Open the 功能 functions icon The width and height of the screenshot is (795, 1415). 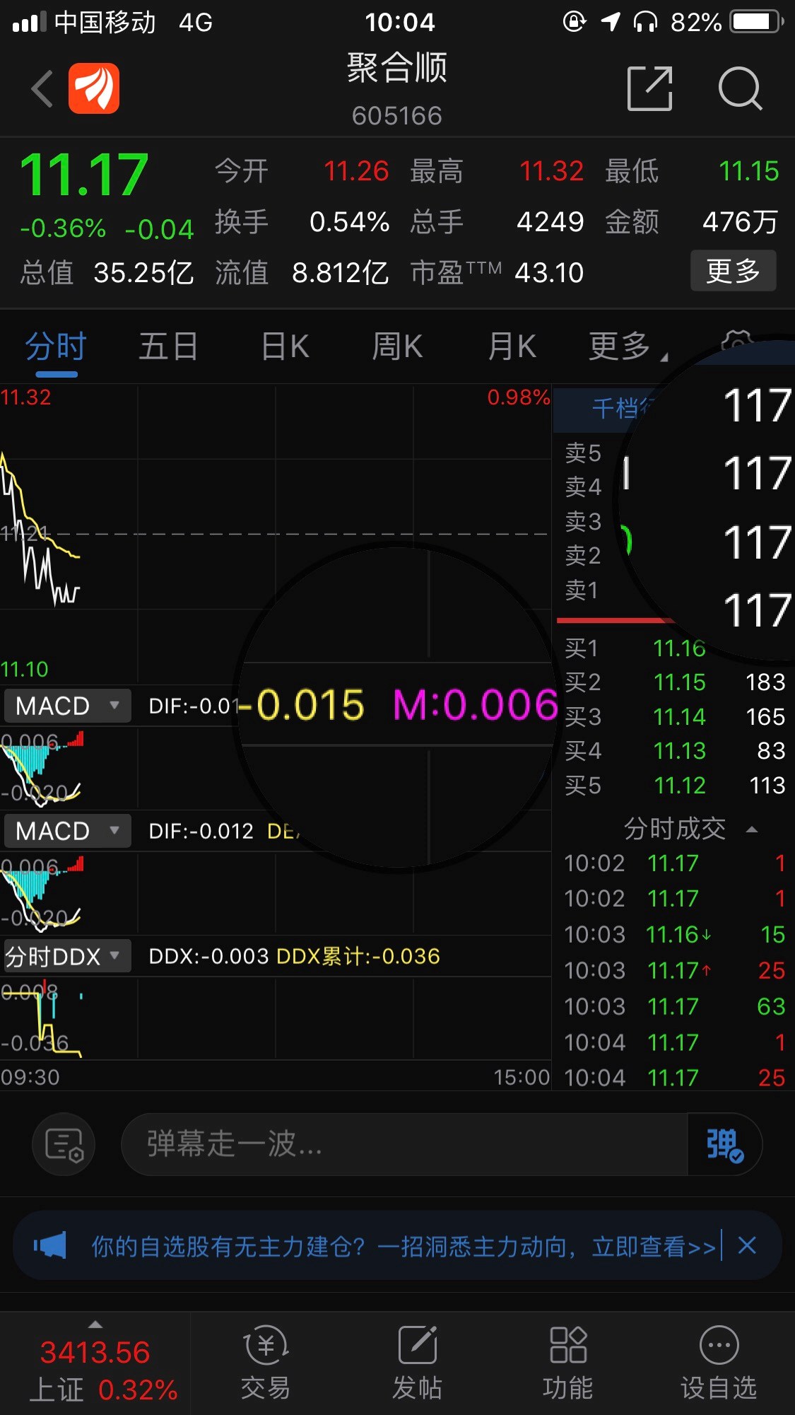568,1363
